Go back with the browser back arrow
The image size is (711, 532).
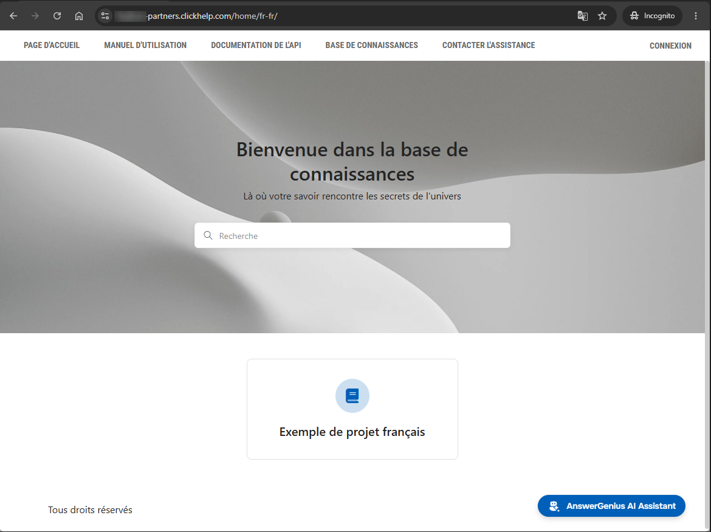click(x=13, y=16)
